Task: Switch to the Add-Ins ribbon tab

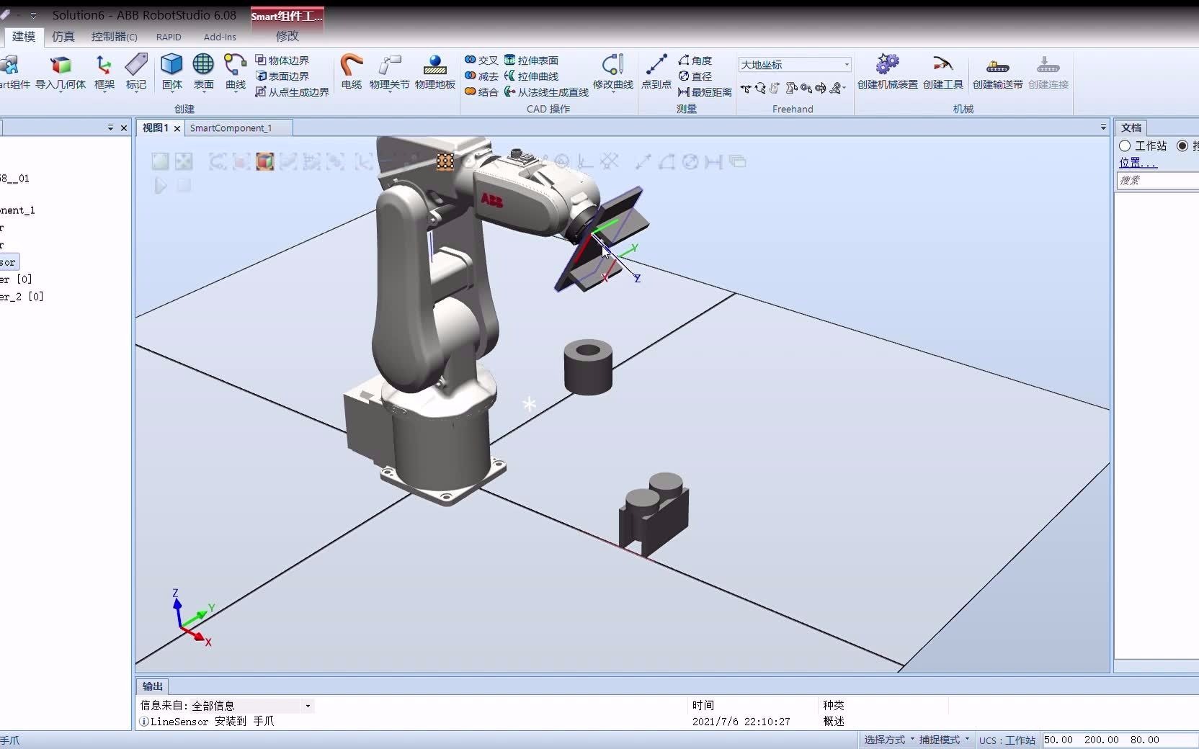Action: 220,37
